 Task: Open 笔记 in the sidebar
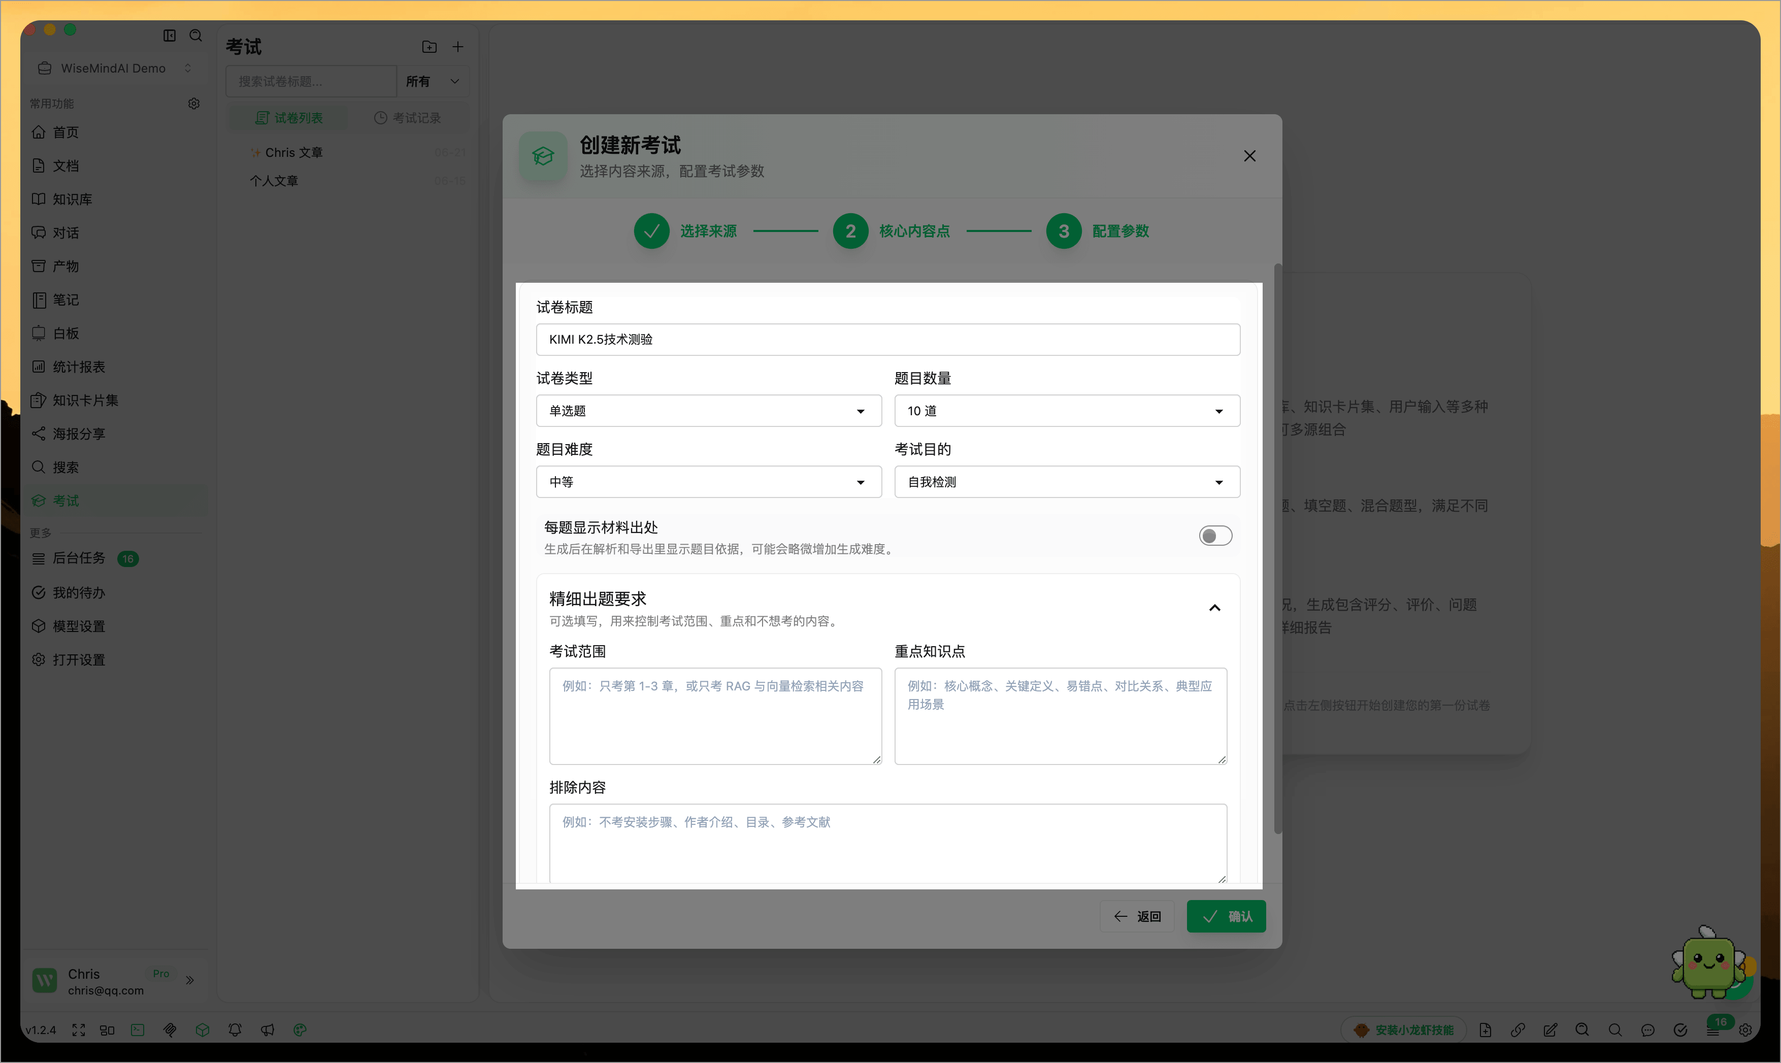(116, 300)
